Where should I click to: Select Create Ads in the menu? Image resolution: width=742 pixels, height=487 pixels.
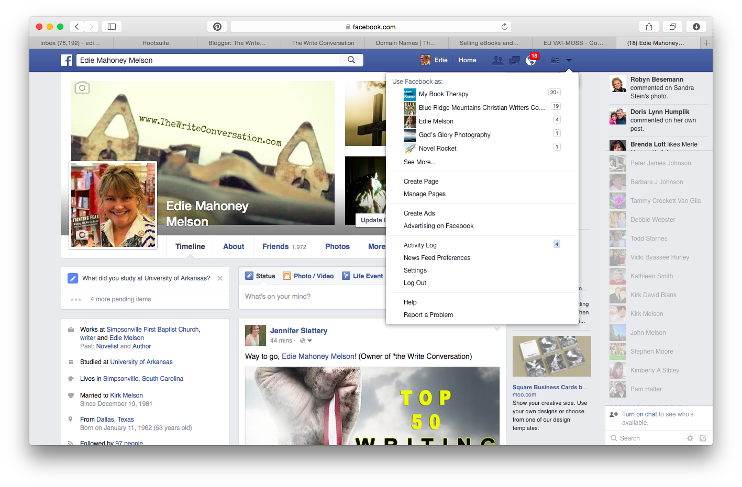[x=419, y=213]
